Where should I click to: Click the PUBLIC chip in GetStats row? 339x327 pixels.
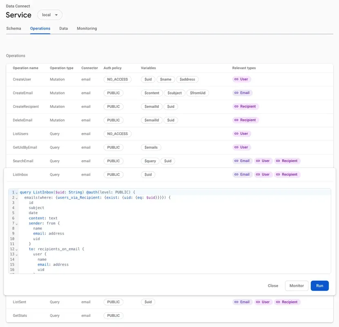(113, 316)
